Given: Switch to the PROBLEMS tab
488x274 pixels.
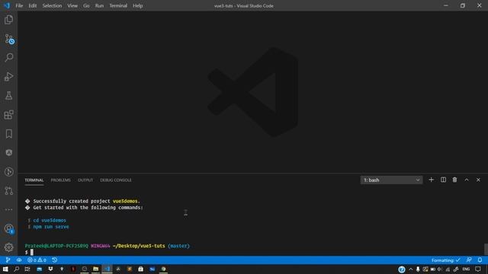Looking at the screenshot, I should pos(61,180).
